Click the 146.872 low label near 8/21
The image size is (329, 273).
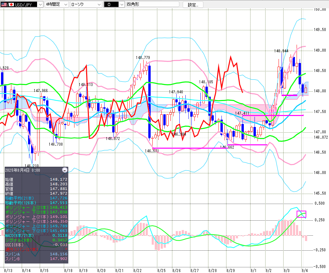pyautogui.click(x=113, y=139)
